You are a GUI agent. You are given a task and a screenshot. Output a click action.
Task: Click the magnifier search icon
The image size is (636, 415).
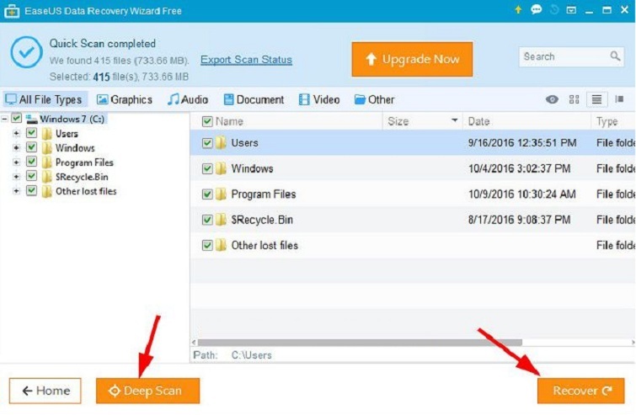(615, 56)
